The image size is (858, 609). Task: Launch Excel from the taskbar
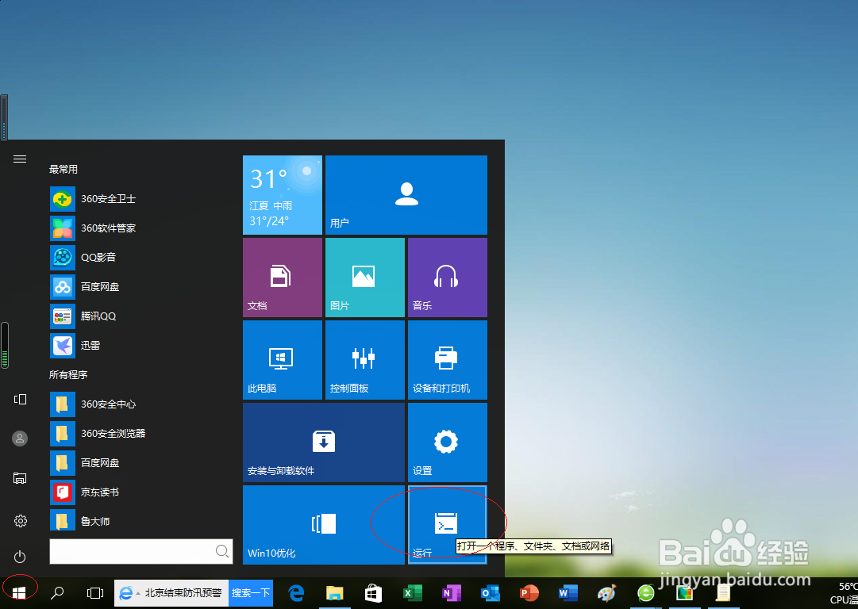click(413, 592)
